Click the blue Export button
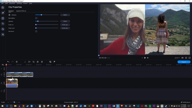 point(184,62)
